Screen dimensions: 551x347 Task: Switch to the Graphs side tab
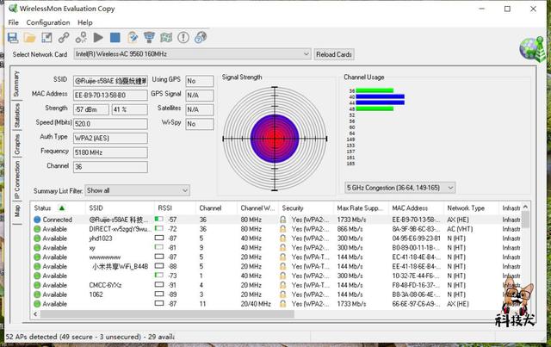point(16,144)
